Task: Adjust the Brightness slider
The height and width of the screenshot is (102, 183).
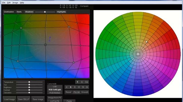Action: 29,87
